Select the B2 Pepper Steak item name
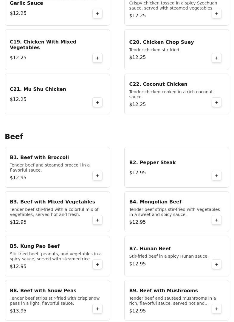This screenshot has height=322, width=234. [x=152, y=162]
